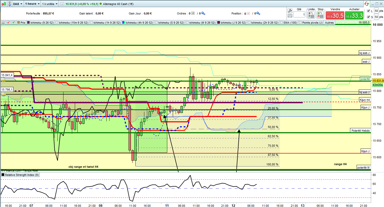
Task: Toggle the EMA (100) indicator checkbox
Action: click(x=282, y=23)
